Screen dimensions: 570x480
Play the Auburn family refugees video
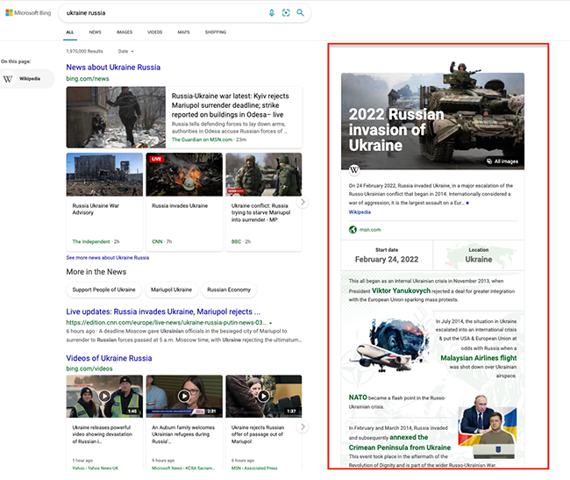point(184,396)
